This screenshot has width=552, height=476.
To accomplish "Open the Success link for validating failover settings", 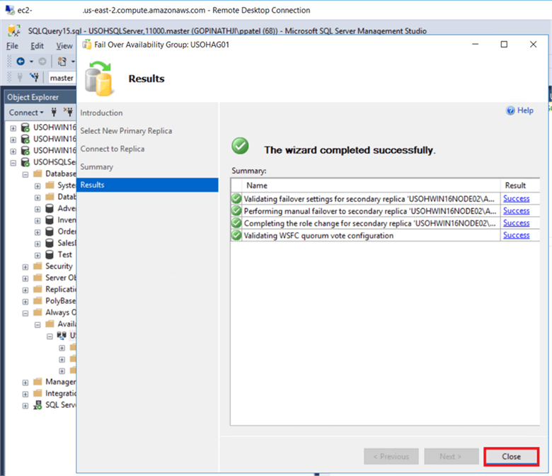I will point(516,199).
